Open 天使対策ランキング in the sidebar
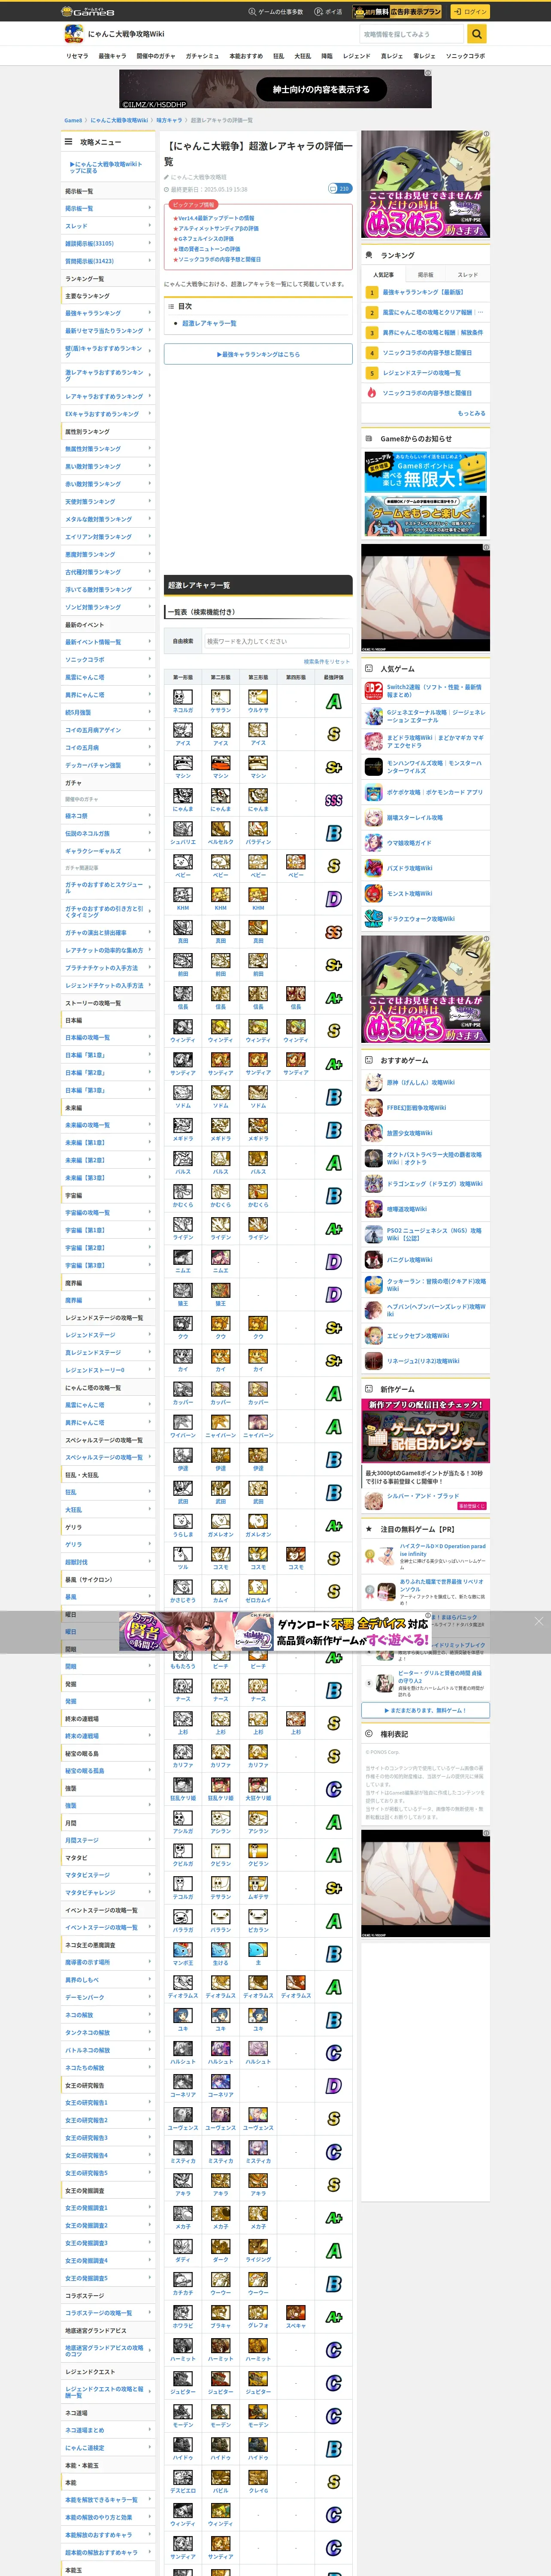The height and width of the screenshot is (2576, 551). coord(108,502)
